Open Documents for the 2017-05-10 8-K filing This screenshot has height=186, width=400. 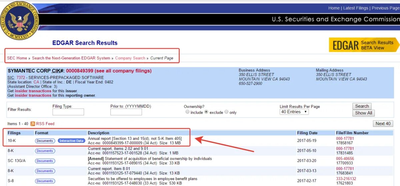click(45, 151)
